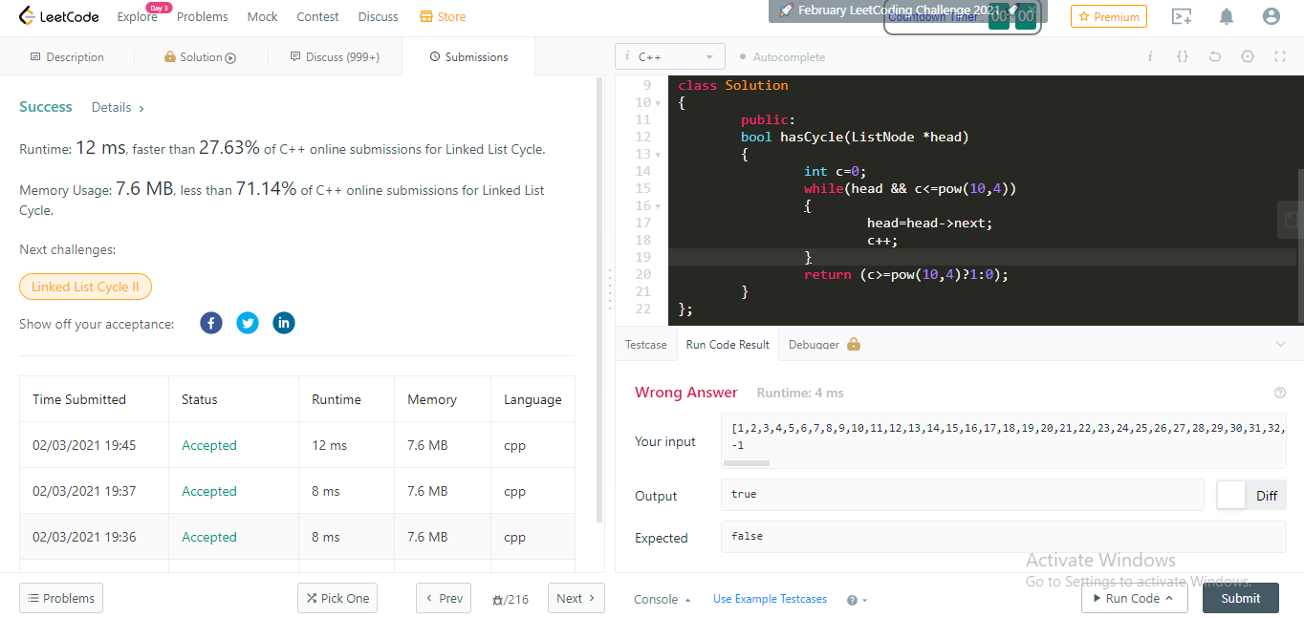This screenshot has height=618, width=1304.
Task: Collapse the result panel with chevron
Action: coord(1281,344)
